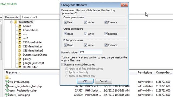Click Cancel in attributes dialog
The image size is (173, 97).
tap(103, 81)
